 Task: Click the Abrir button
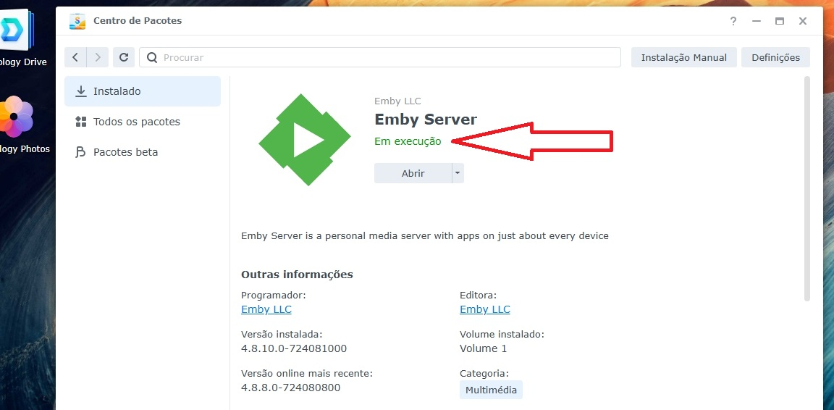tap(413, 173)
